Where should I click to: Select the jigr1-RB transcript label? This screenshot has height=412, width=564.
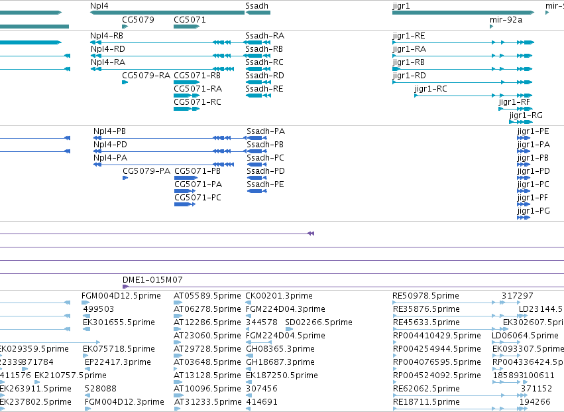[x=409, y=62]
